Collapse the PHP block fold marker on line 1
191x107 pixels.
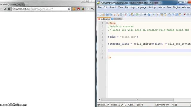point(107,23)
